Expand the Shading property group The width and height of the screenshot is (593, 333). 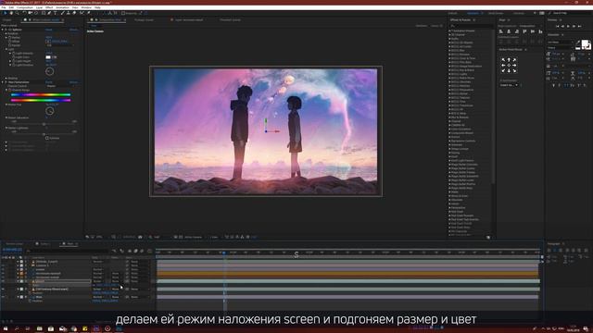[x=6, y=78]
